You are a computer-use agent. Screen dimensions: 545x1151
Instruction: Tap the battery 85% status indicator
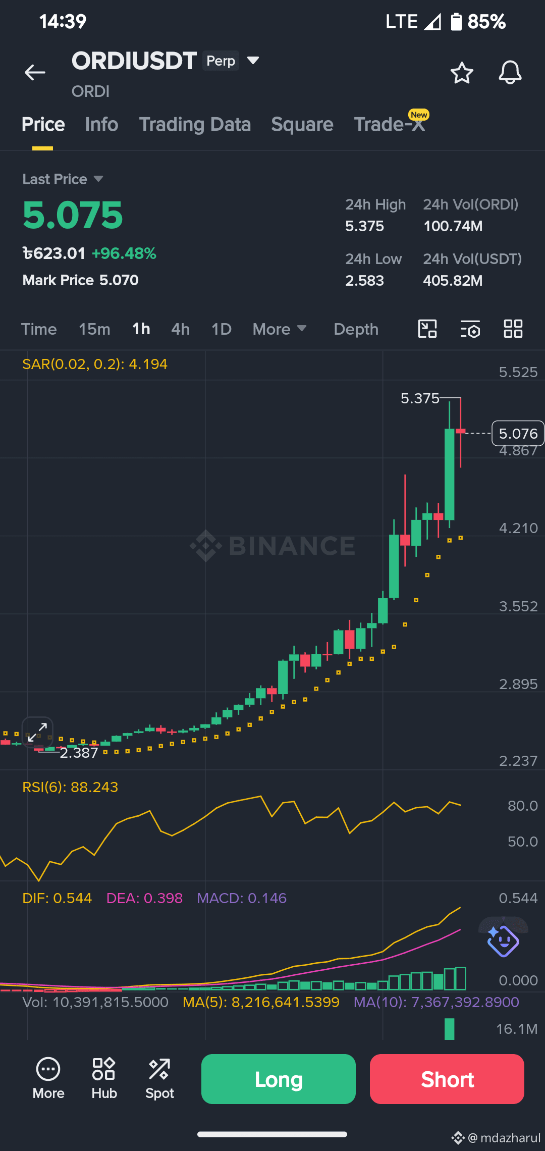click(477, 22)
